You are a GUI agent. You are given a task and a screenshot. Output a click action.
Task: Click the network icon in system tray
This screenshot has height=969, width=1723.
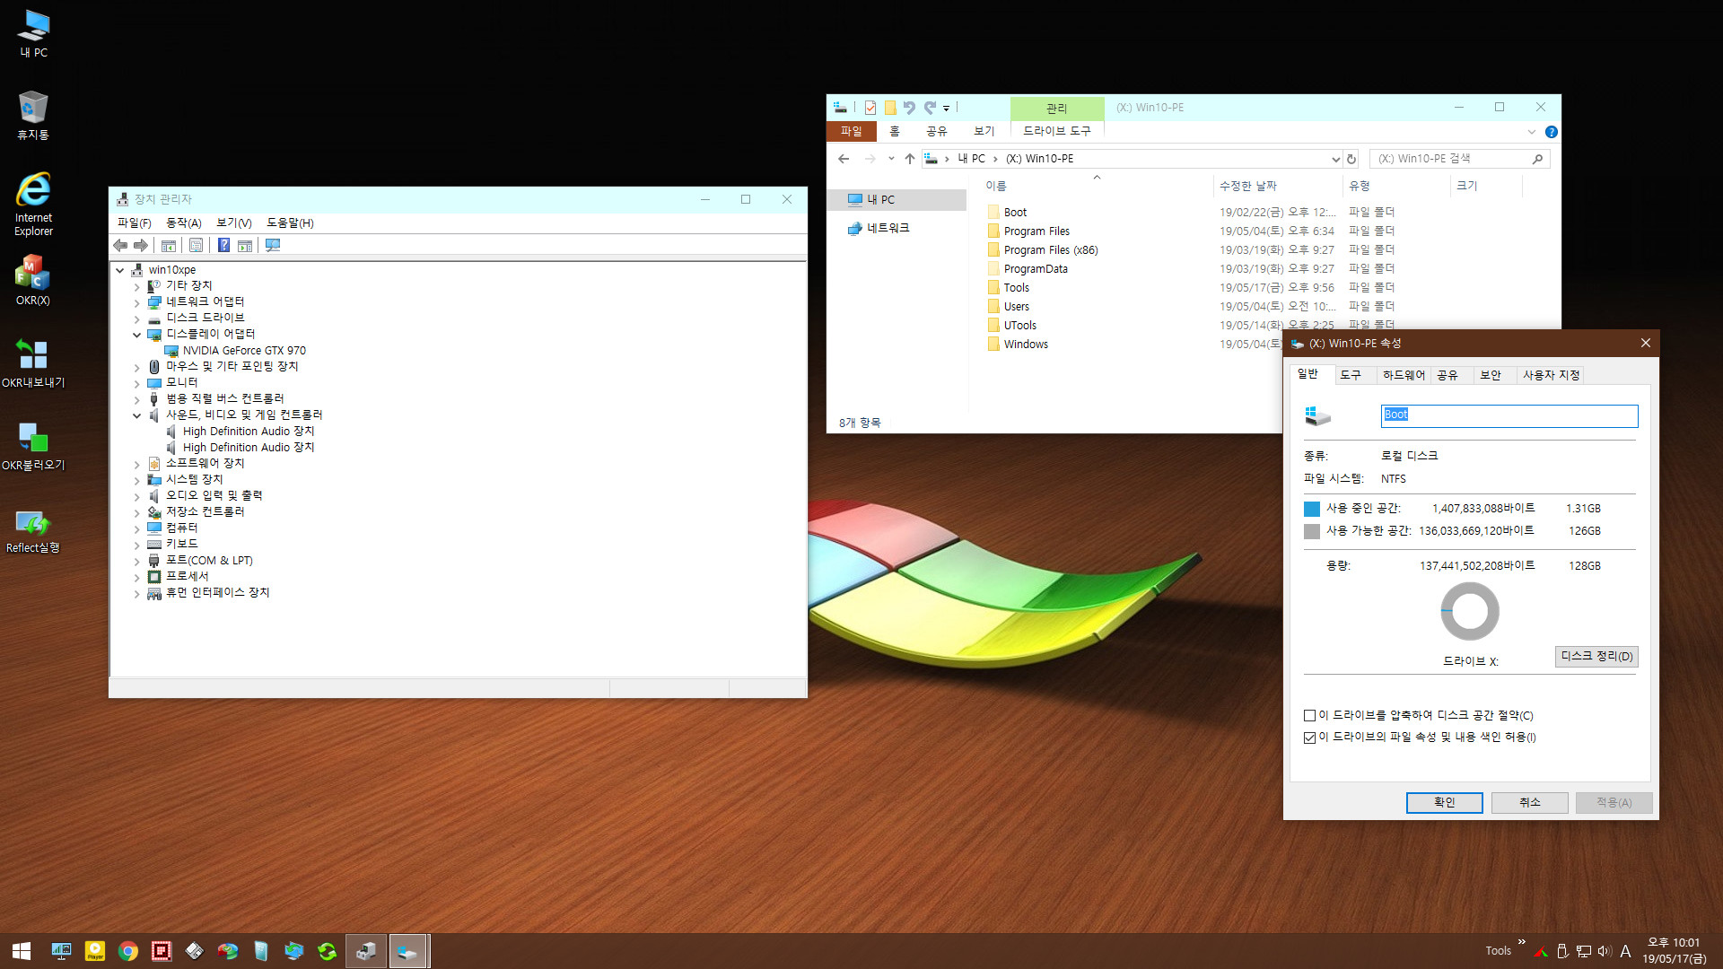coord(1583,951)
